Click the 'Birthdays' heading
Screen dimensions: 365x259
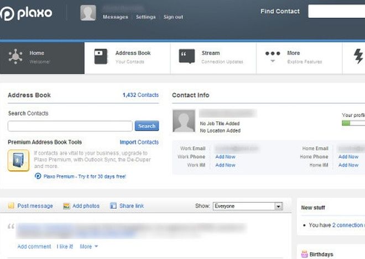(321, 255)
